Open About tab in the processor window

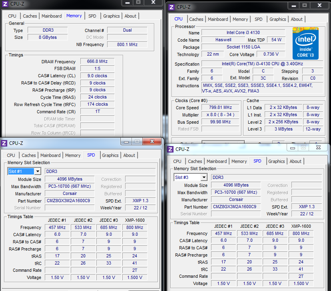(297, 19)
